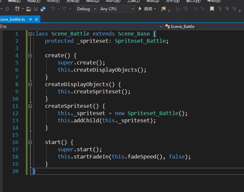Click 'startFadeIn' on line 18
This screenshot has width=244, height=192.
(91, 156)
